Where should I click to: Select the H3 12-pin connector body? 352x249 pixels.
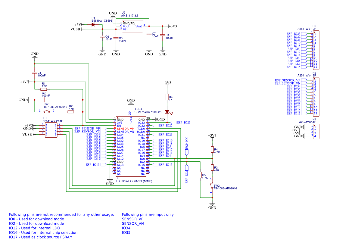coord(316,97)
